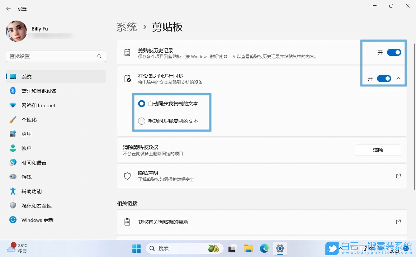Viewport: 416px width, 257px height.
Task: Open Apps settings from the sidebar
Action: [26, 134]
